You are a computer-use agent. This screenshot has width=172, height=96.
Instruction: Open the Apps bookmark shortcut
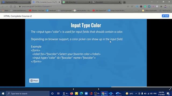[5, 10]
